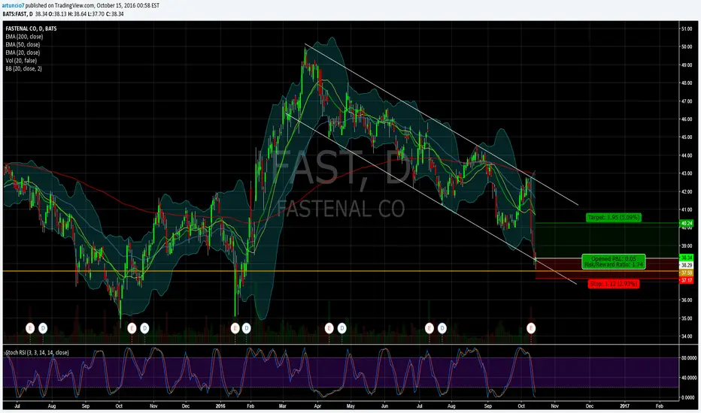Screen dimensions: 701x413
Task: Click the 34.00 price axis label
Action: [686, 336]
